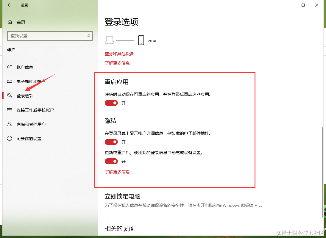Click the search magnifier in 查找设置 box
The image size is (326, 238).
tap(88, 36)
